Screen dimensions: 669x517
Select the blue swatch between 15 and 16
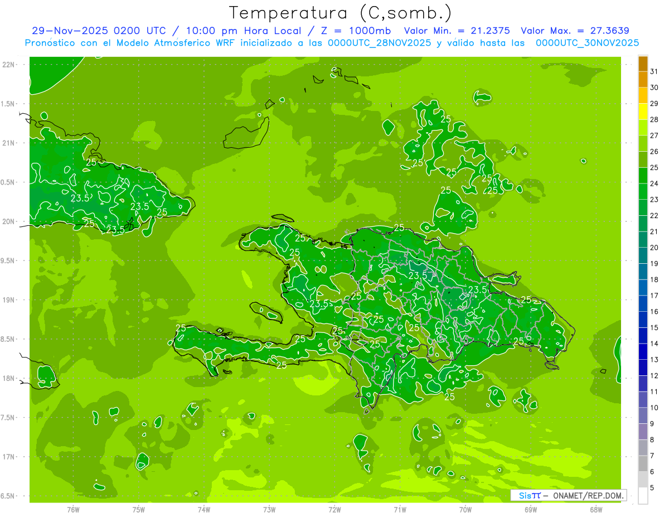[x=643, y=320]
